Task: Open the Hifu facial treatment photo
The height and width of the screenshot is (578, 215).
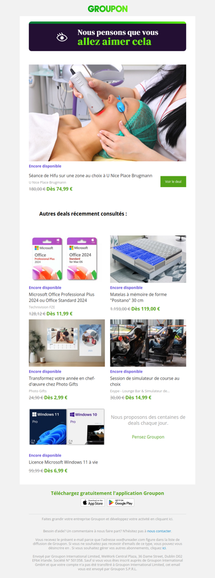Action: coord(107,113)
